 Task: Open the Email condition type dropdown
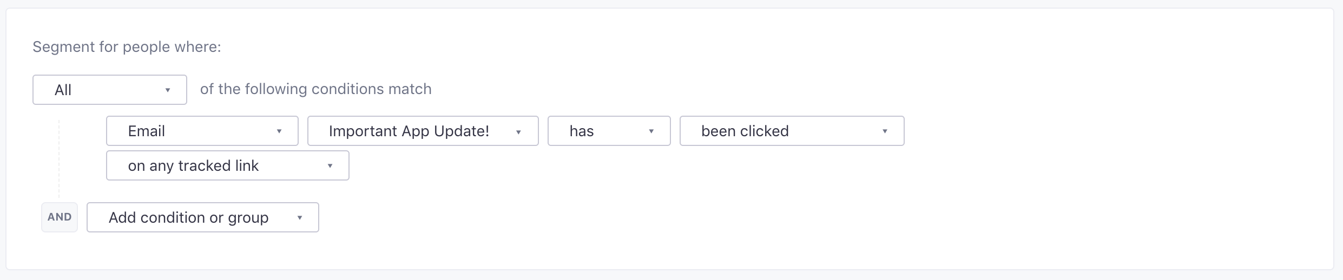[202, 131]
